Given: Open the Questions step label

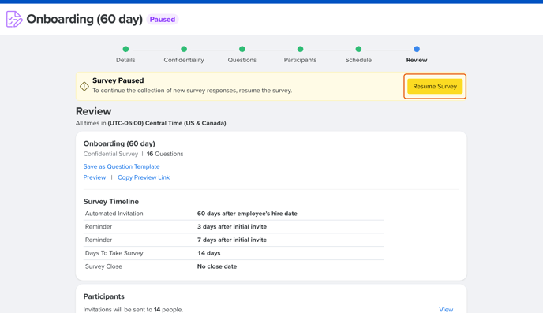Looking at the screenshot, I should 242,60.
